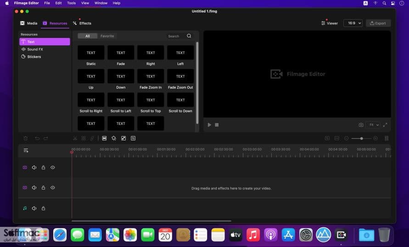
Task: Click the timeline zoom slider handle
Action: pos(362,138)
